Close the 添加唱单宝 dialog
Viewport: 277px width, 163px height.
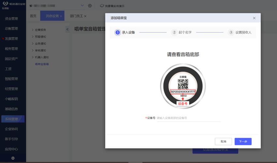point(254,18)
